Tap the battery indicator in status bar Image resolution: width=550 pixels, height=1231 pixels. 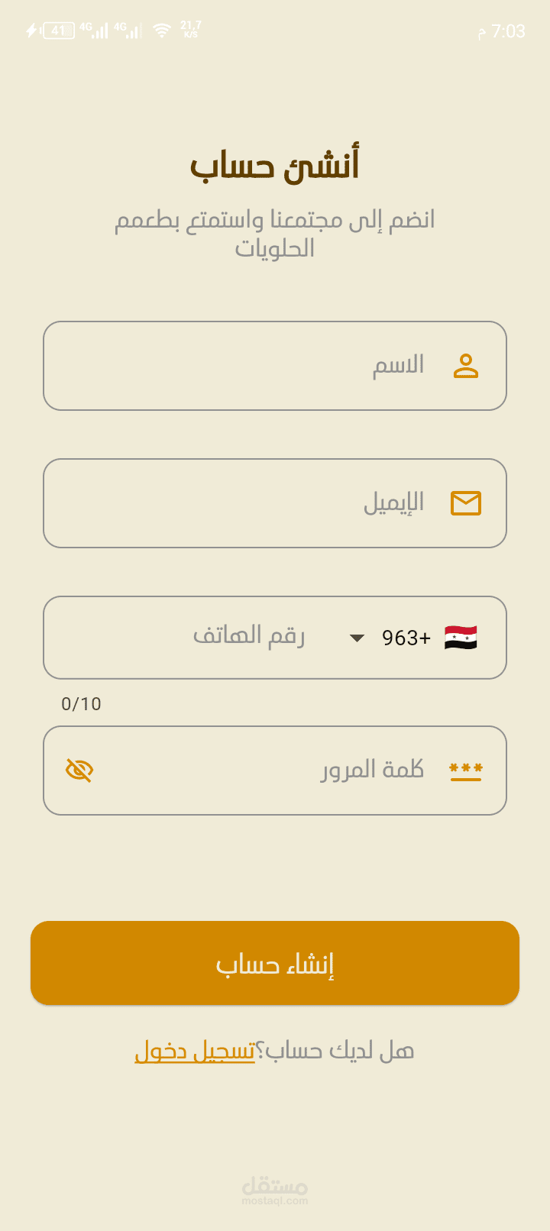(x=59, y=31)
